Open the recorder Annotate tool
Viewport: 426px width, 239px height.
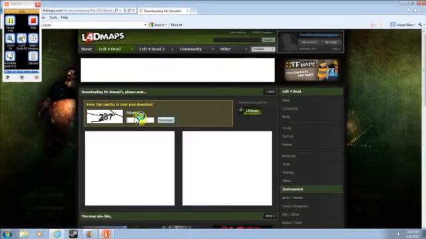click(x=11, y=56)
